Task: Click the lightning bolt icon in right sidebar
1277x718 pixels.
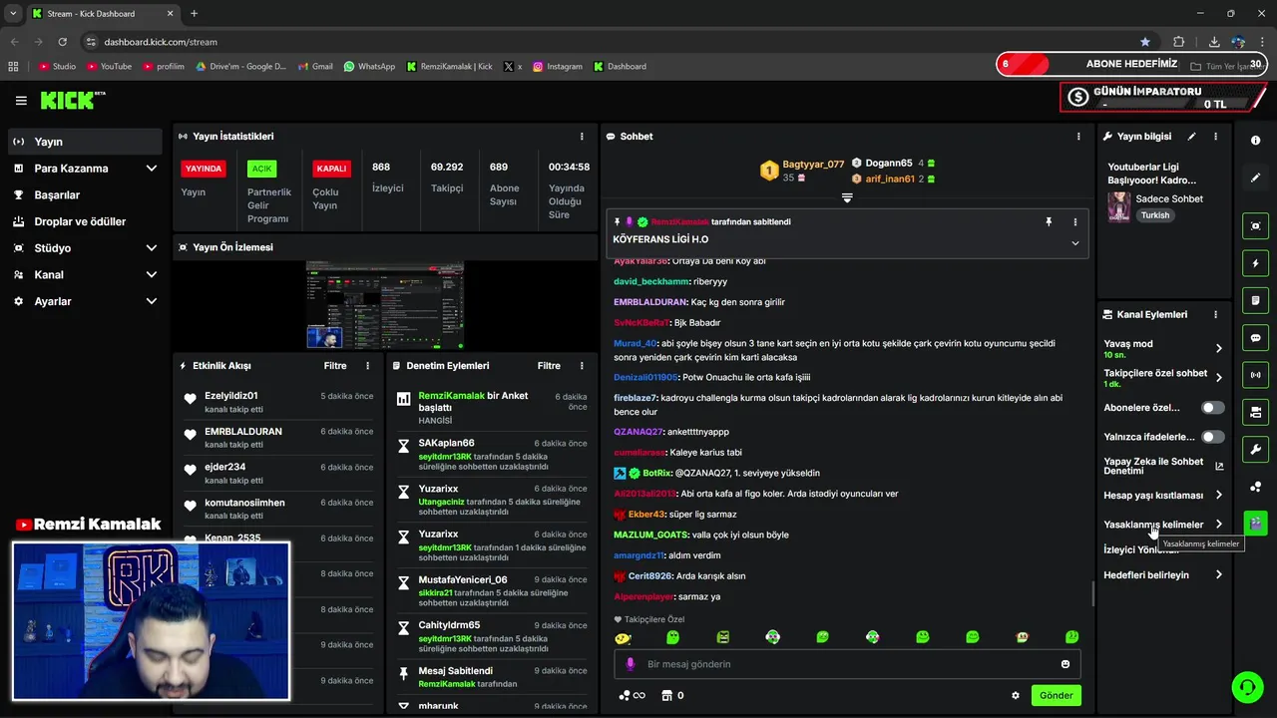Action: coord(1255,263)
